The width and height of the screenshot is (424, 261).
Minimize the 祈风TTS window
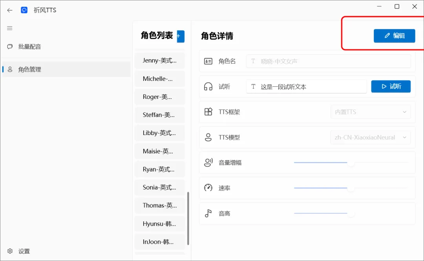[379, 6]
